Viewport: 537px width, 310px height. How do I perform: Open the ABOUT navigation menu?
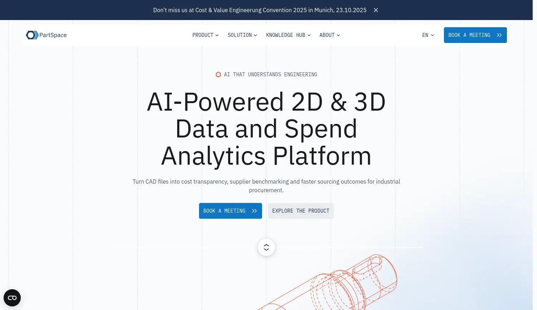(327, 35)
